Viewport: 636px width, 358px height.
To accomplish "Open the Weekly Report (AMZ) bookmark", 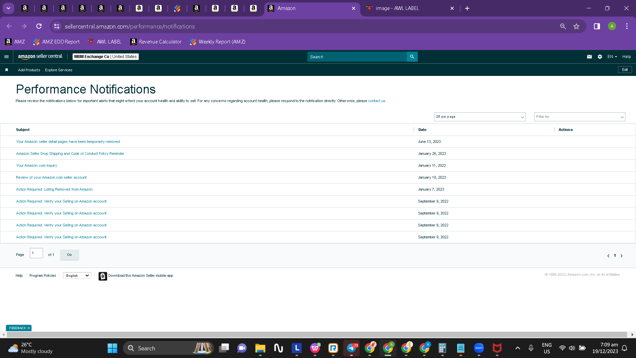I will (x=218, y=42).
